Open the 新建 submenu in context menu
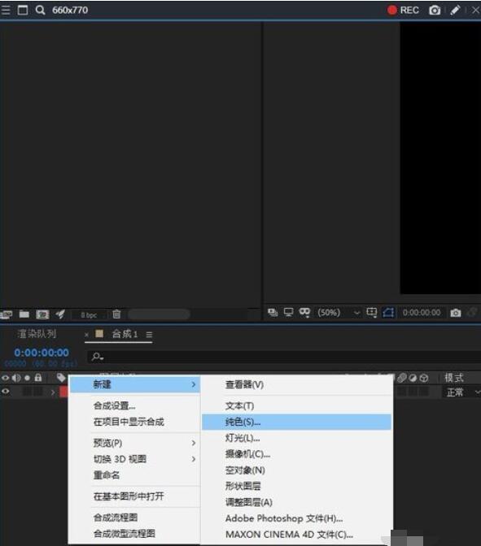481x546 pixels. [135, 384]
